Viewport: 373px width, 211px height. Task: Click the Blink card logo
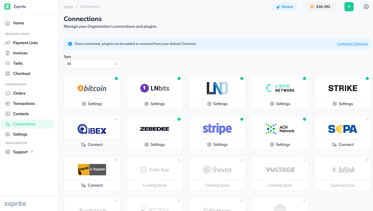click(x=343, y=170)
